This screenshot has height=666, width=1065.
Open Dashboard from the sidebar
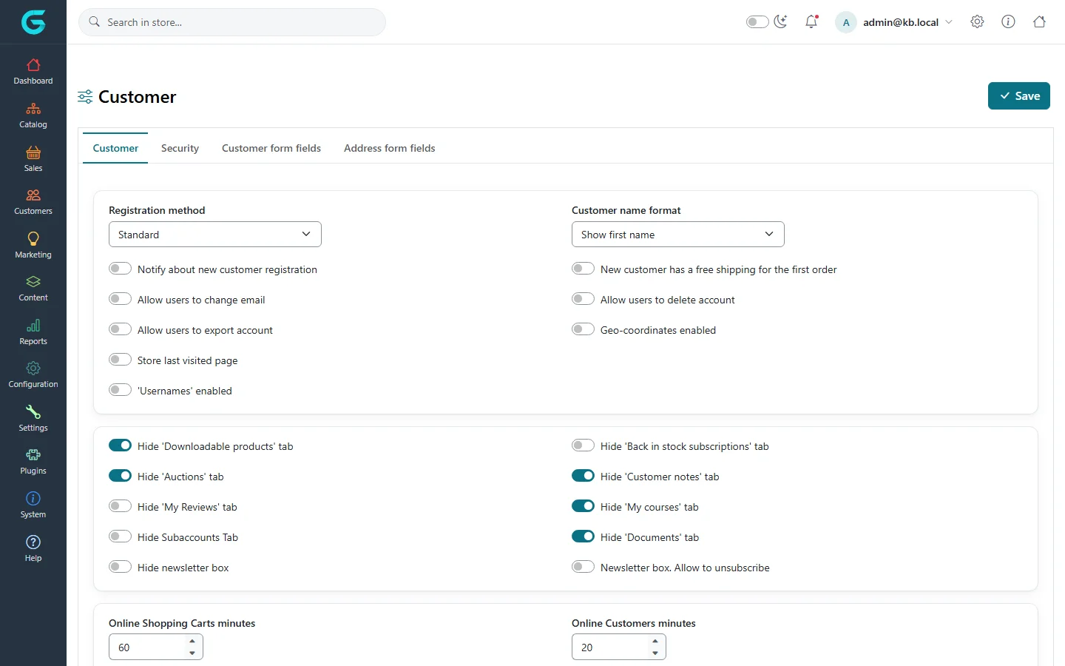33,72
